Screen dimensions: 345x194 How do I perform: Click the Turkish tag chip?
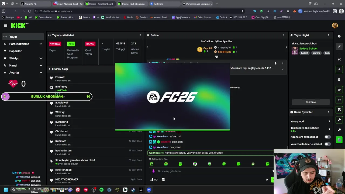click(305, 53)
